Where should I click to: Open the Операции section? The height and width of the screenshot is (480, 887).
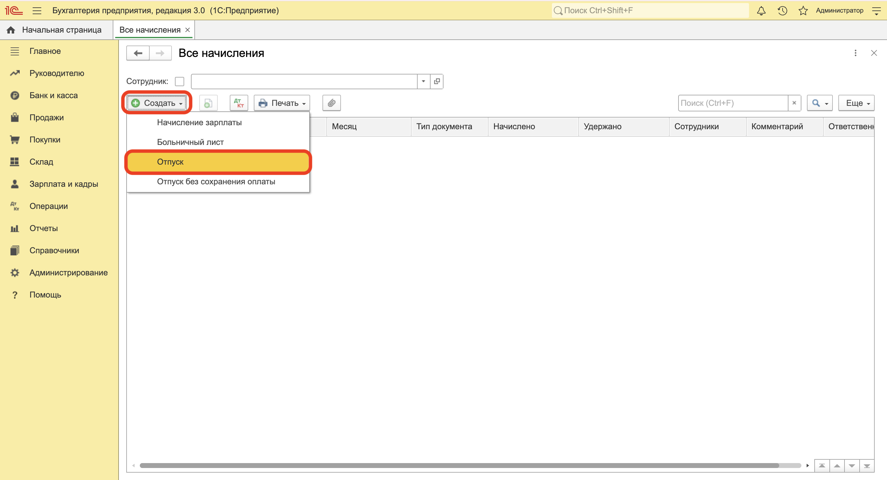pos(59,206)
